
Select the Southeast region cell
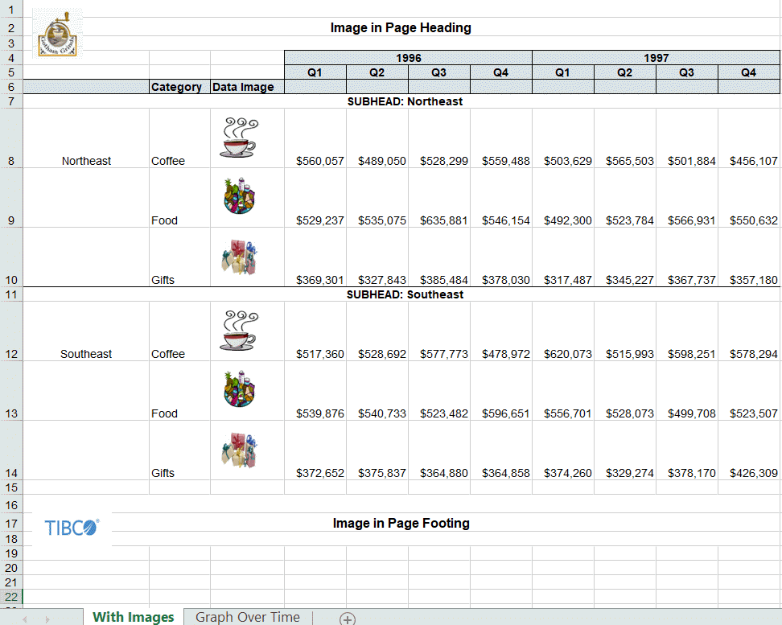[x=86, y=331]
